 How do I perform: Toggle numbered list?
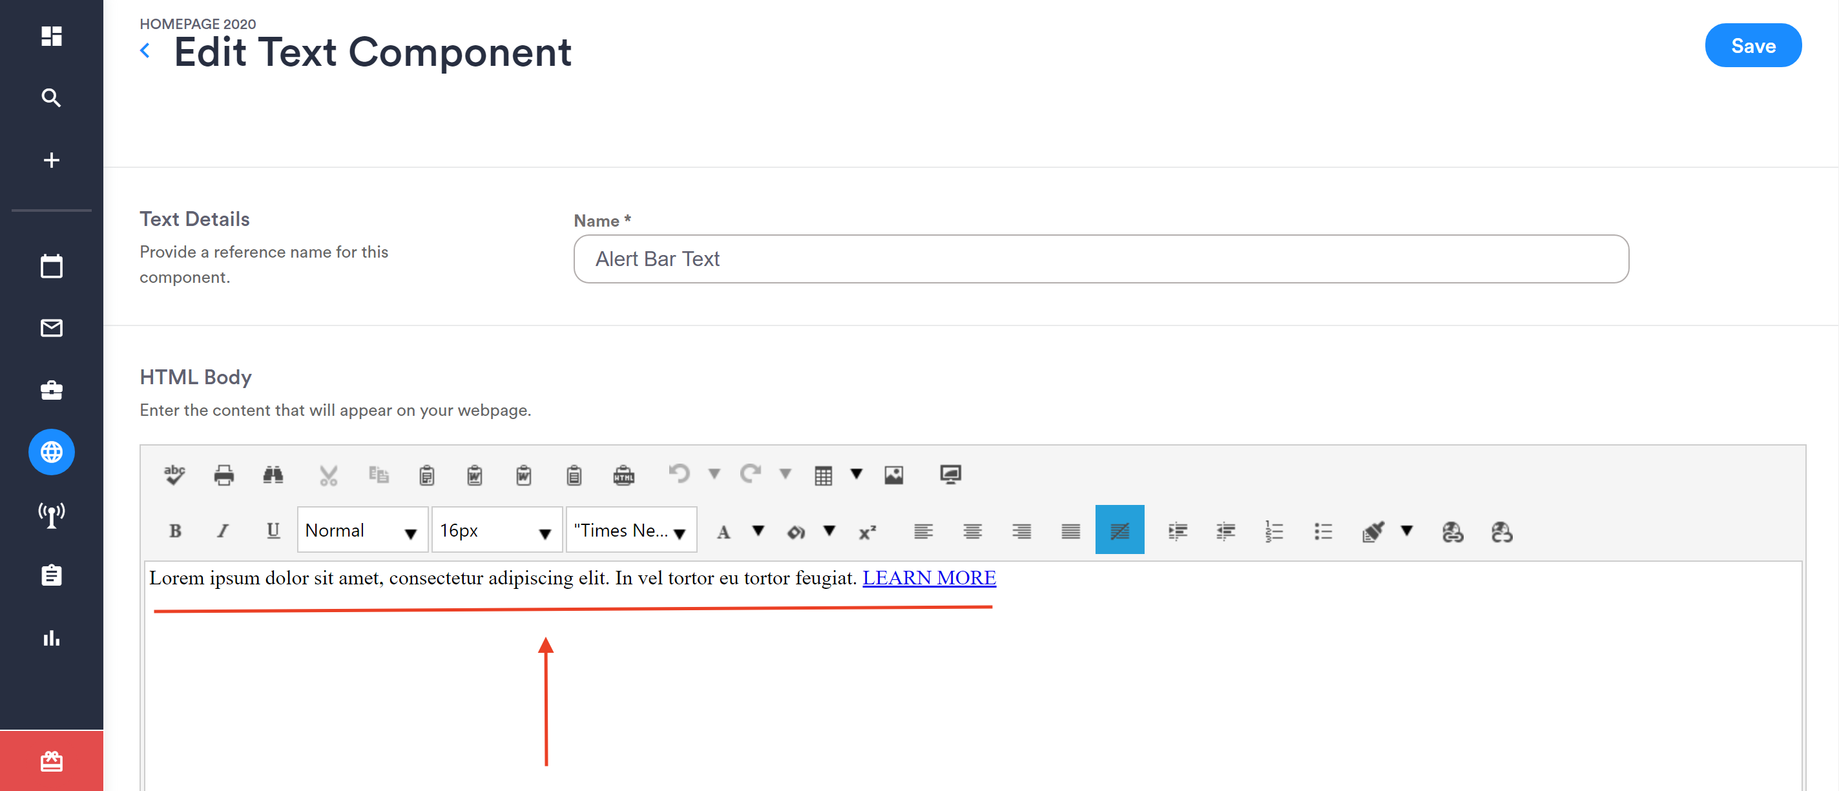click(1274, 532)
